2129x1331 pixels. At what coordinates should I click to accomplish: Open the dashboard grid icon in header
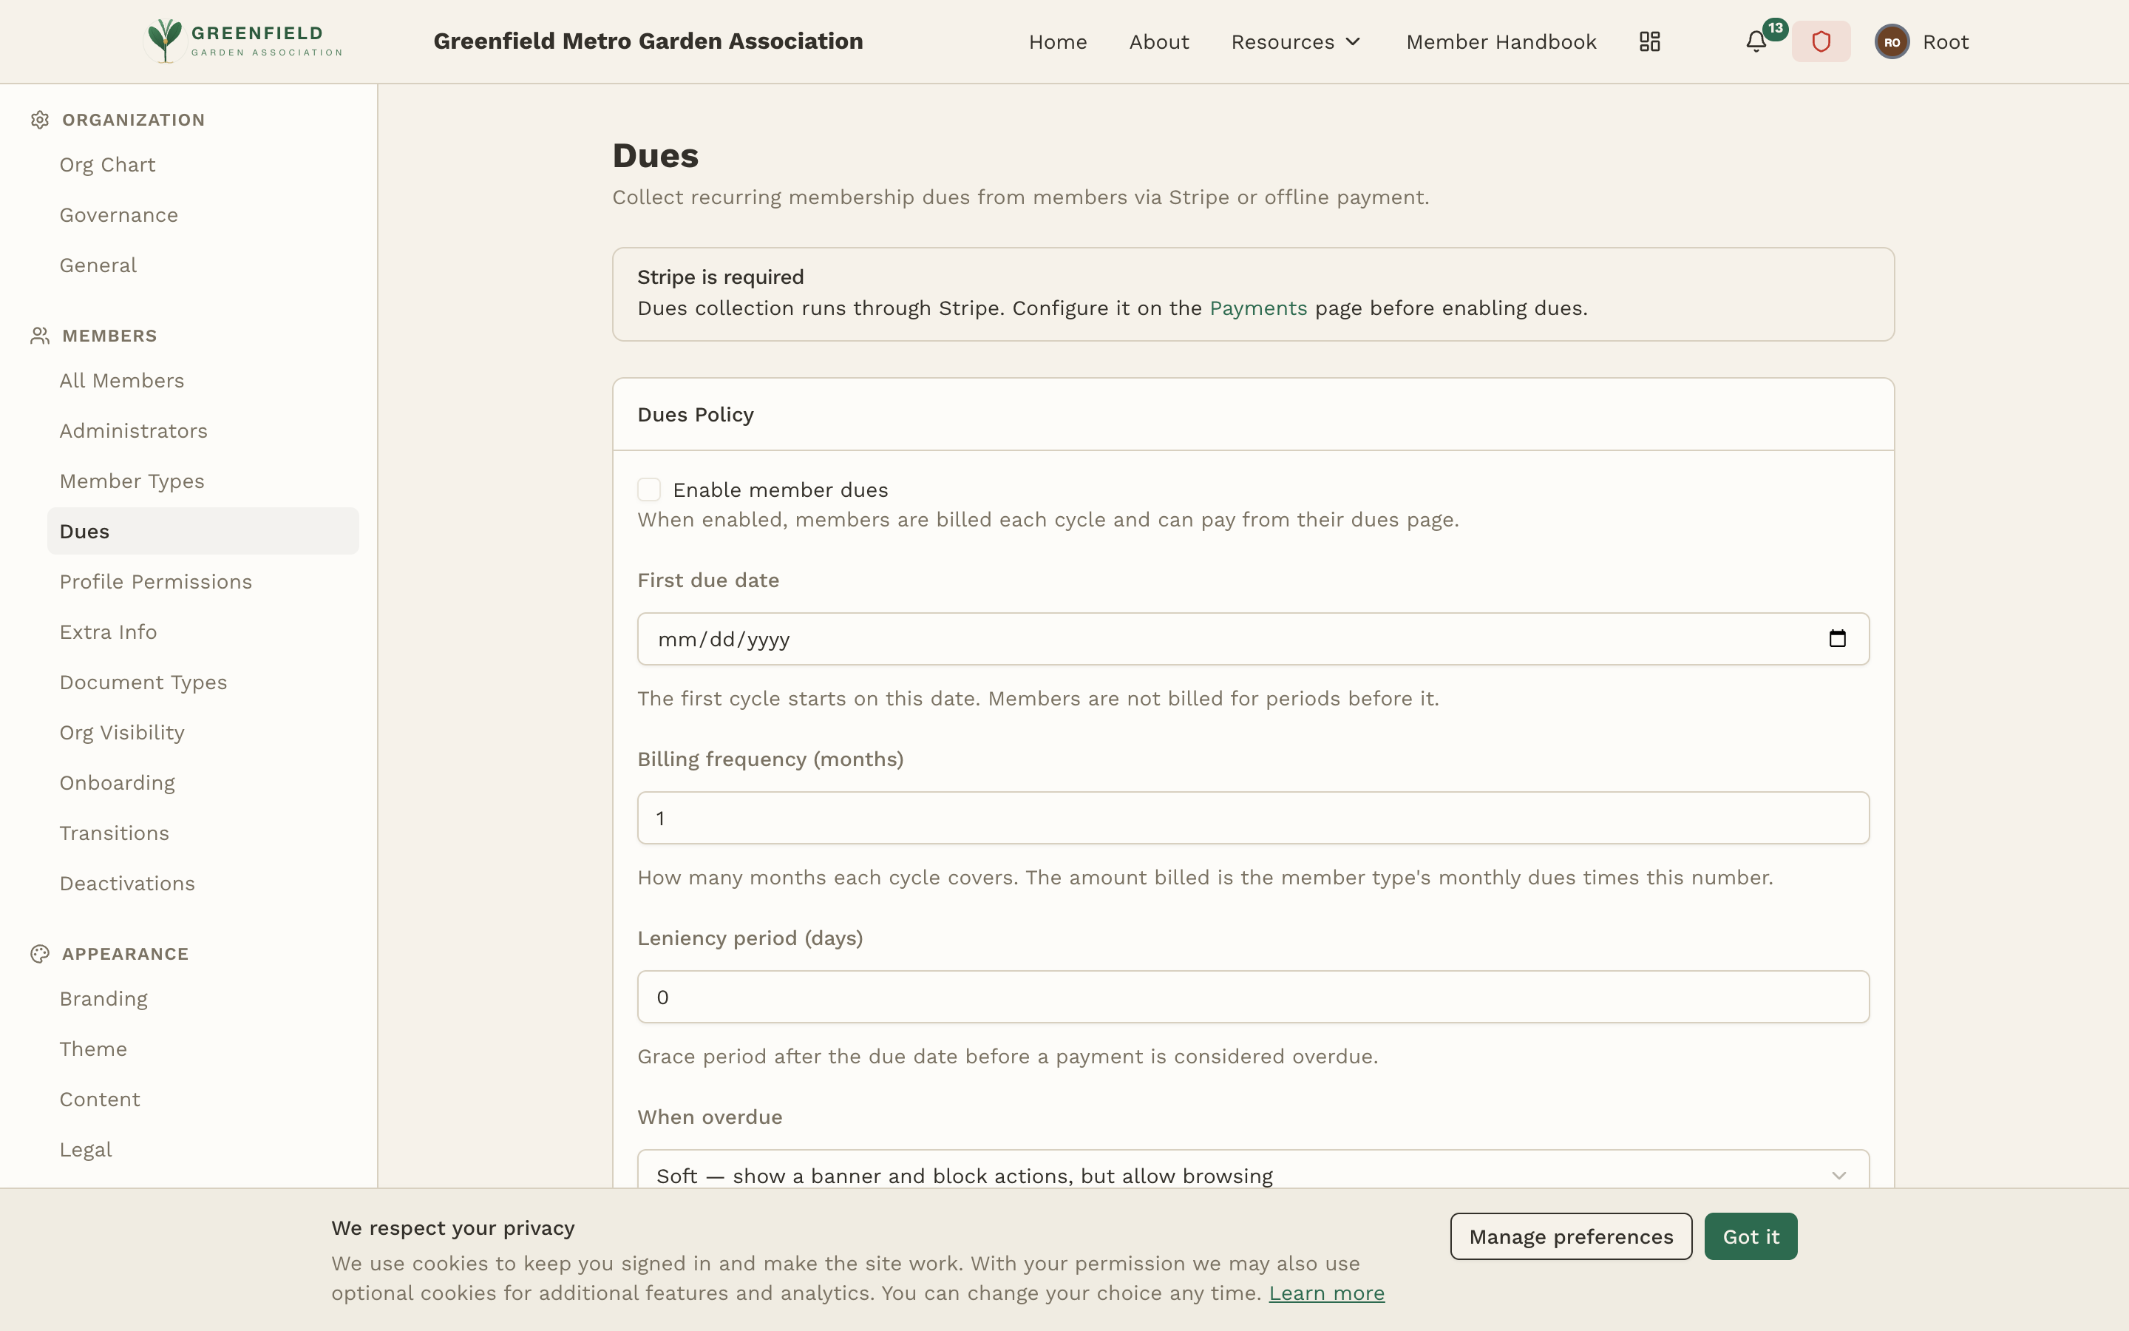(1649, 41)
